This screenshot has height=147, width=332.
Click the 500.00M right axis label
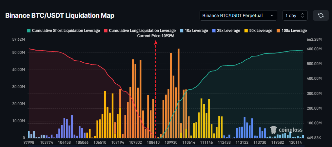click(314, 64)
